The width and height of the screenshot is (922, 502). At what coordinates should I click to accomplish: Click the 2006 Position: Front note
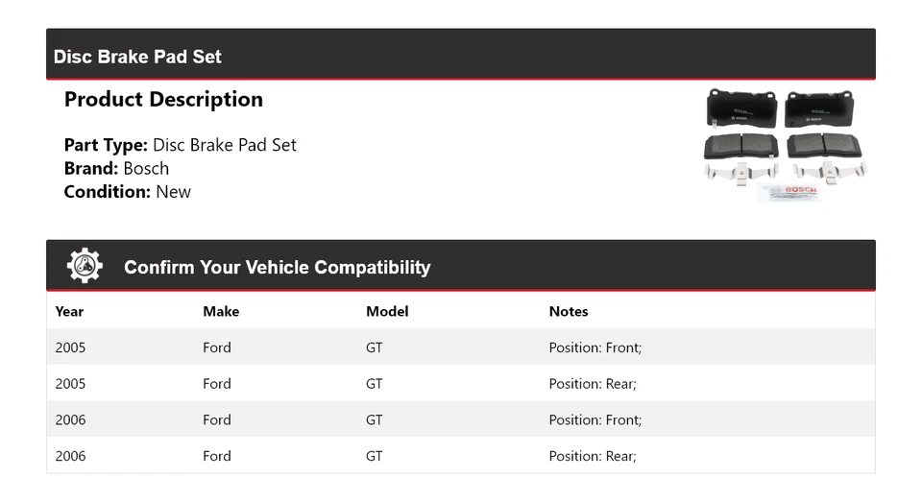(595, 419)
